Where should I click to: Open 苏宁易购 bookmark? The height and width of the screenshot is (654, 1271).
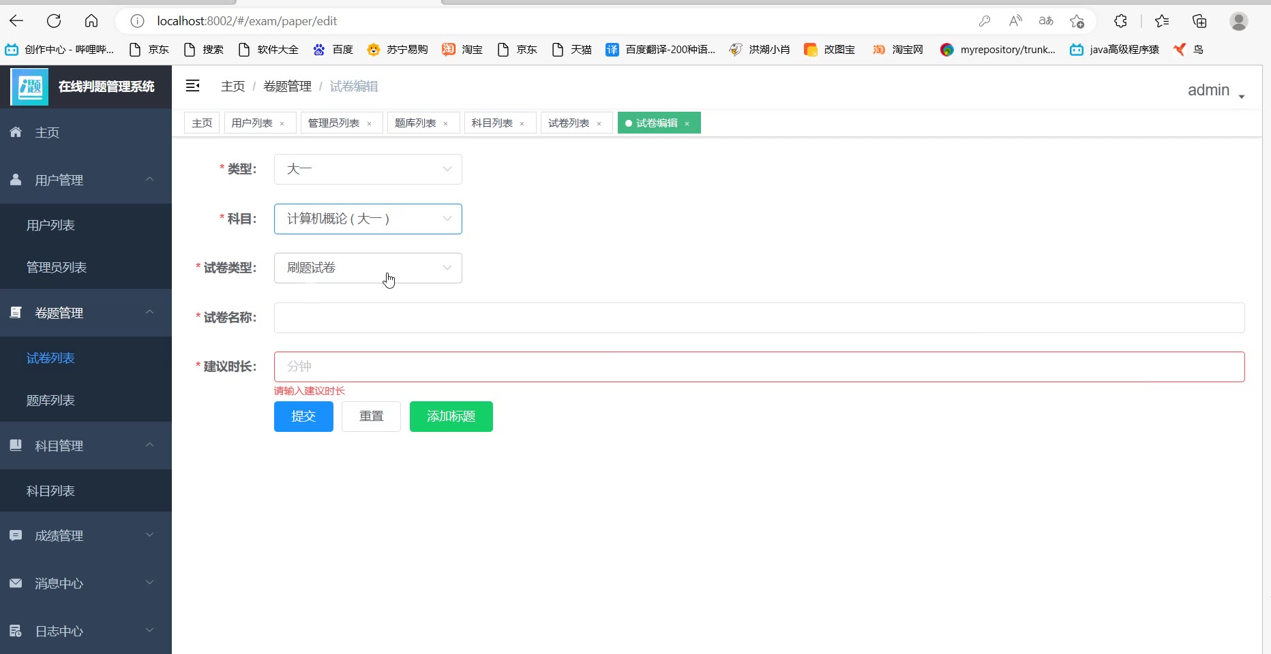(x=398, y=49)
